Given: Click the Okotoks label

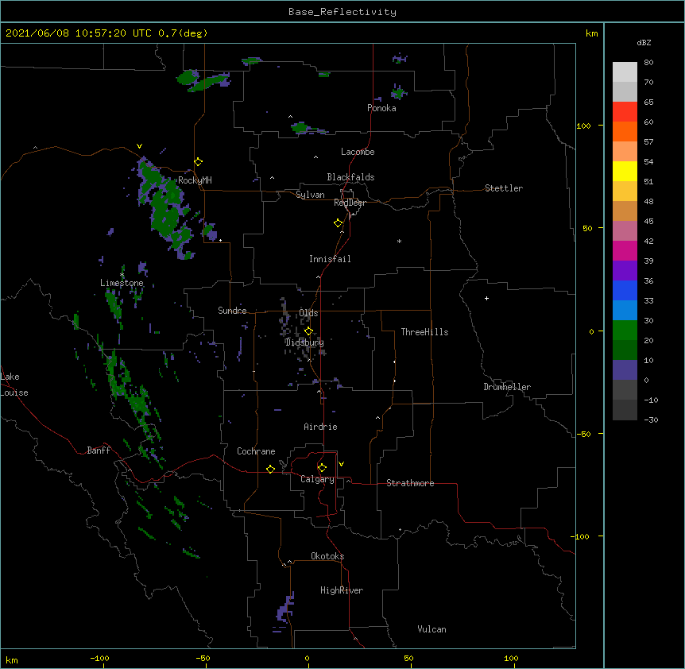Looking at the screenshot, I should point(327,556).
